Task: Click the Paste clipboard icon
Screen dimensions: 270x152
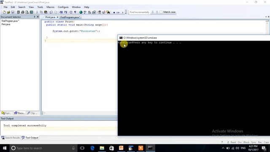Action: tap(46, 12)
